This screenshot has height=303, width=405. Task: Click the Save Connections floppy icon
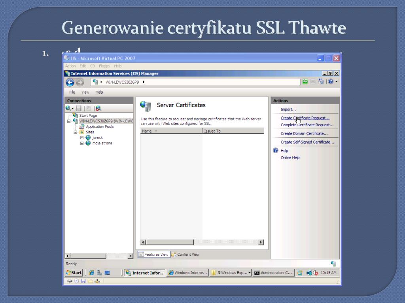(79, 108)
